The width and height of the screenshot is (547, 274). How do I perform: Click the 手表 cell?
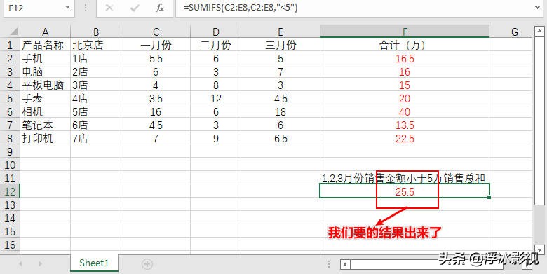[x=46, y=98]
